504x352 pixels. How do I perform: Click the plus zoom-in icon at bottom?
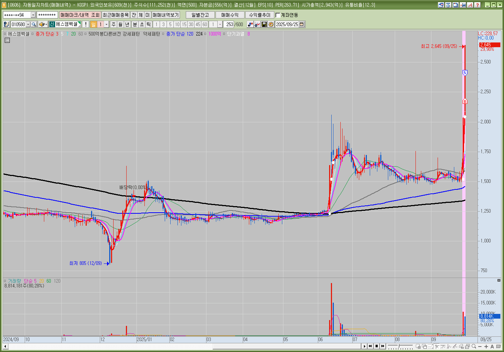click(486, 346)
